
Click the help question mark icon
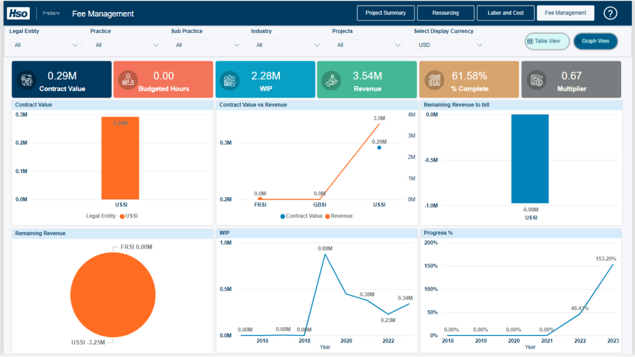pos(610,13)
